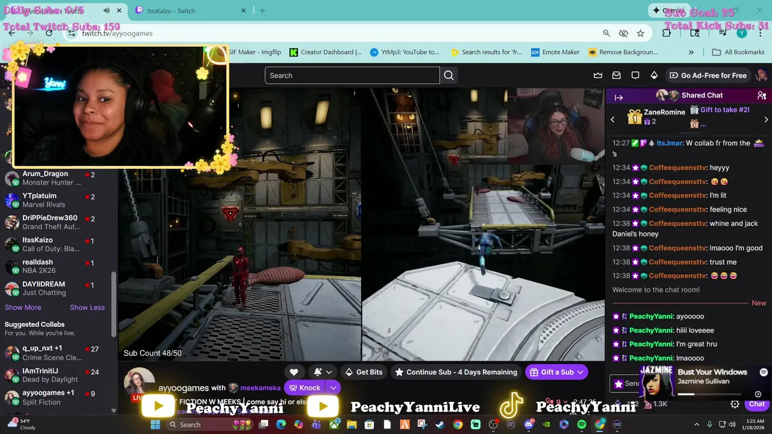772x434 pixels.
Task: Show more bookmarks with the double chevron
Action: click(691, 52)
